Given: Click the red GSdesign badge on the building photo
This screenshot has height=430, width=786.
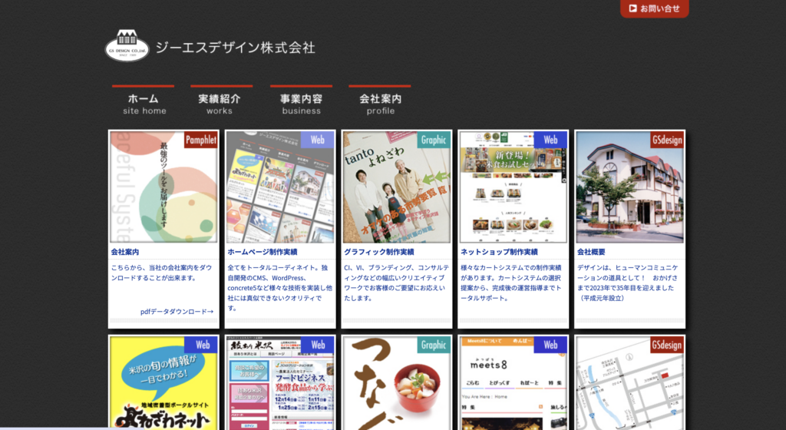Looking at the screenshot, I should point(667,140).
